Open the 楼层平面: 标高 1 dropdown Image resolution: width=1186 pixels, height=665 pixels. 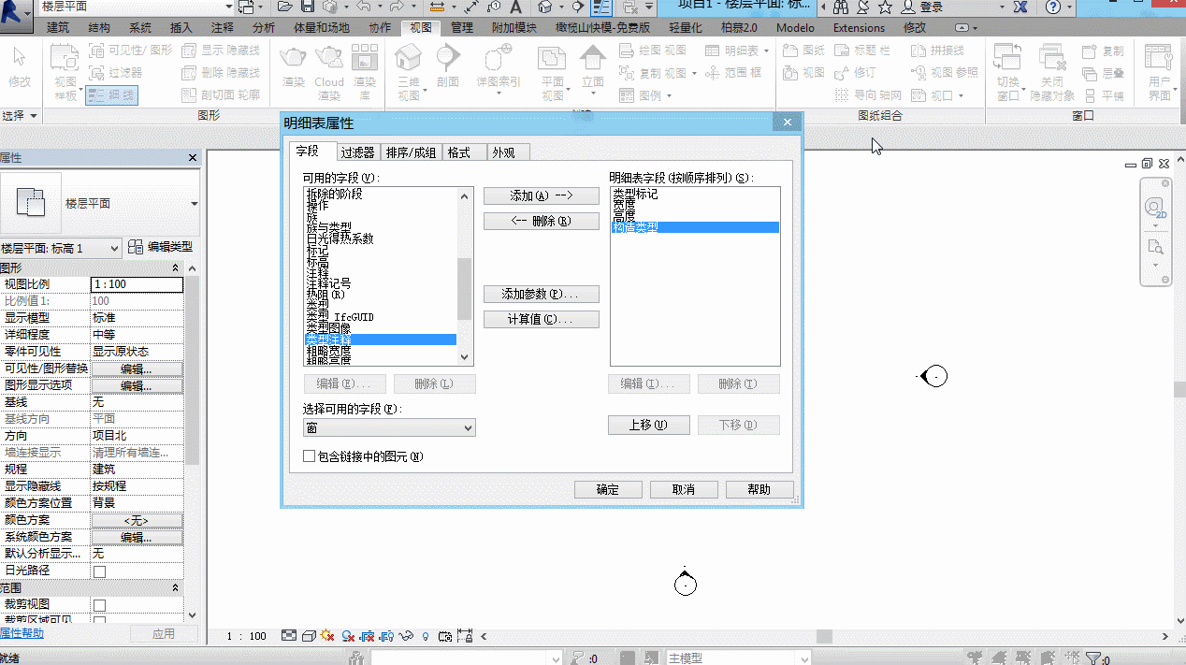pyautogui.click(x=61, y=248)
